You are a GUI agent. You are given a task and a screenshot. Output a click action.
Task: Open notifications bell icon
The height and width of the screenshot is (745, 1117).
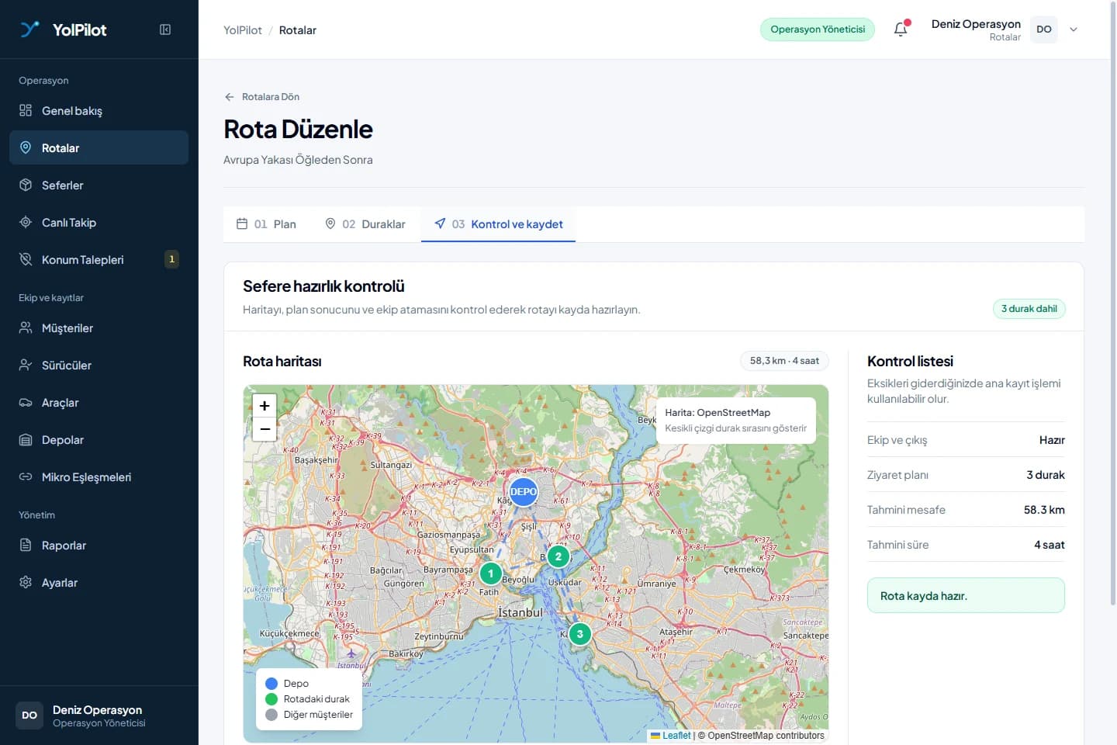901,29
